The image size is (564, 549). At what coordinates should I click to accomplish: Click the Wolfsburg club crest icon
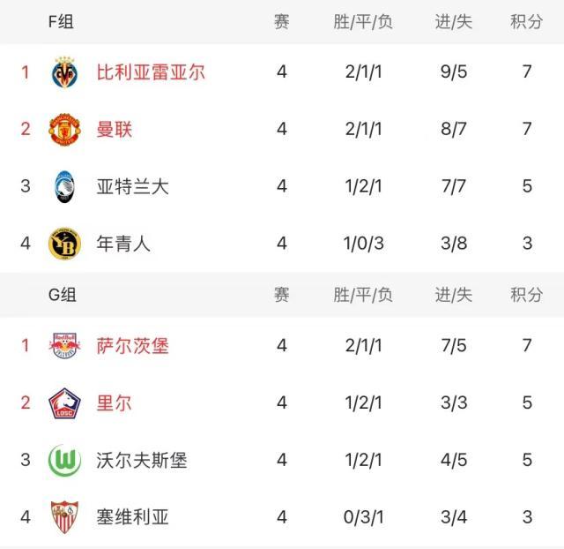coord(64,460)
